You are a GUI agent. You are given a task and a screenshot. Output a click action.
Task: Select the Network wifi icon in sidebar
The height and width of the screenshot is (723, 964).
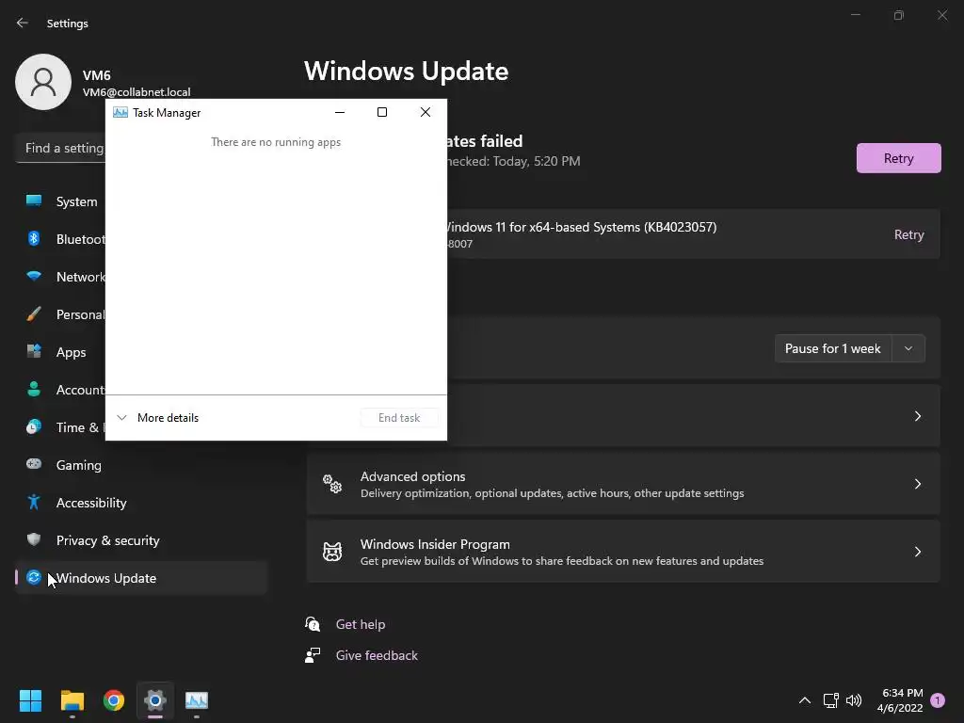point(34,277)
